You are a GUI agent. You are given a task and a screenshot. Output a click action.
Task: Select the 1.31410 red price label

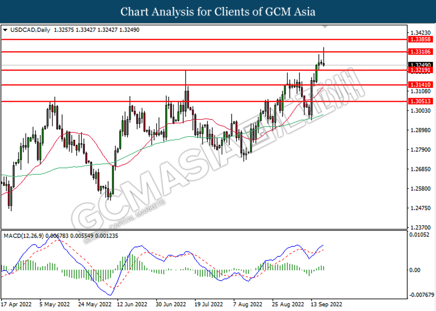point(420,85)
